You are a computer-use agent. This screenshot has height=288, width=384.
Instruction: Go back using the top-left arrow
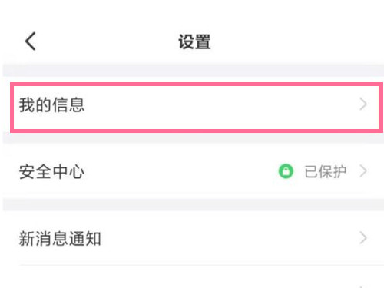30,41
